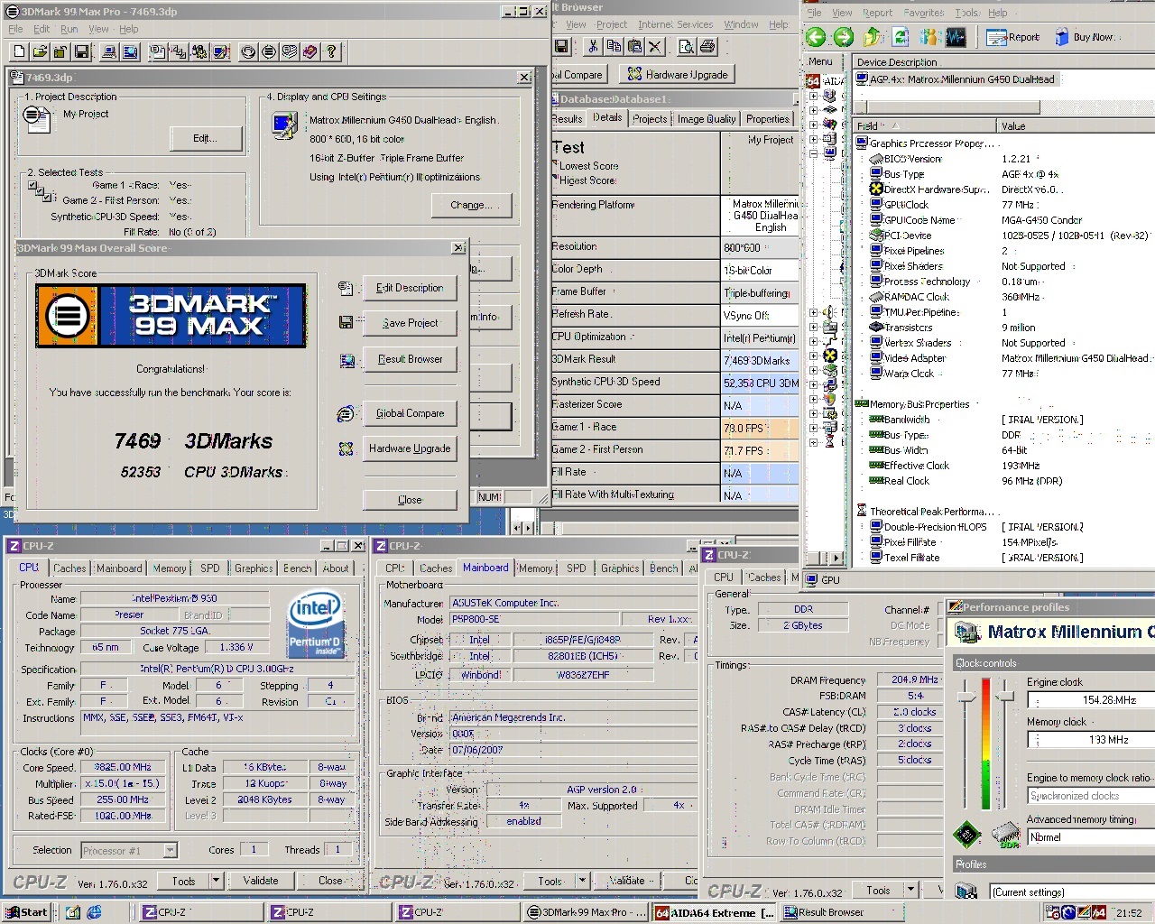Click the Refresh icon in AIDA64 toolbar
This screenshot has height=924, width=1155.
click(901, 37)
